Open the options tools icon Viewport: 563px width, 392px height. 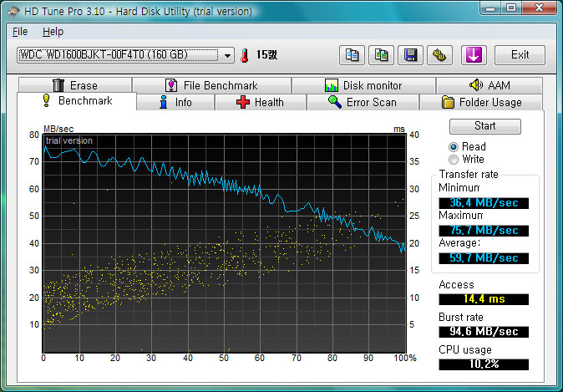point(439,55)
